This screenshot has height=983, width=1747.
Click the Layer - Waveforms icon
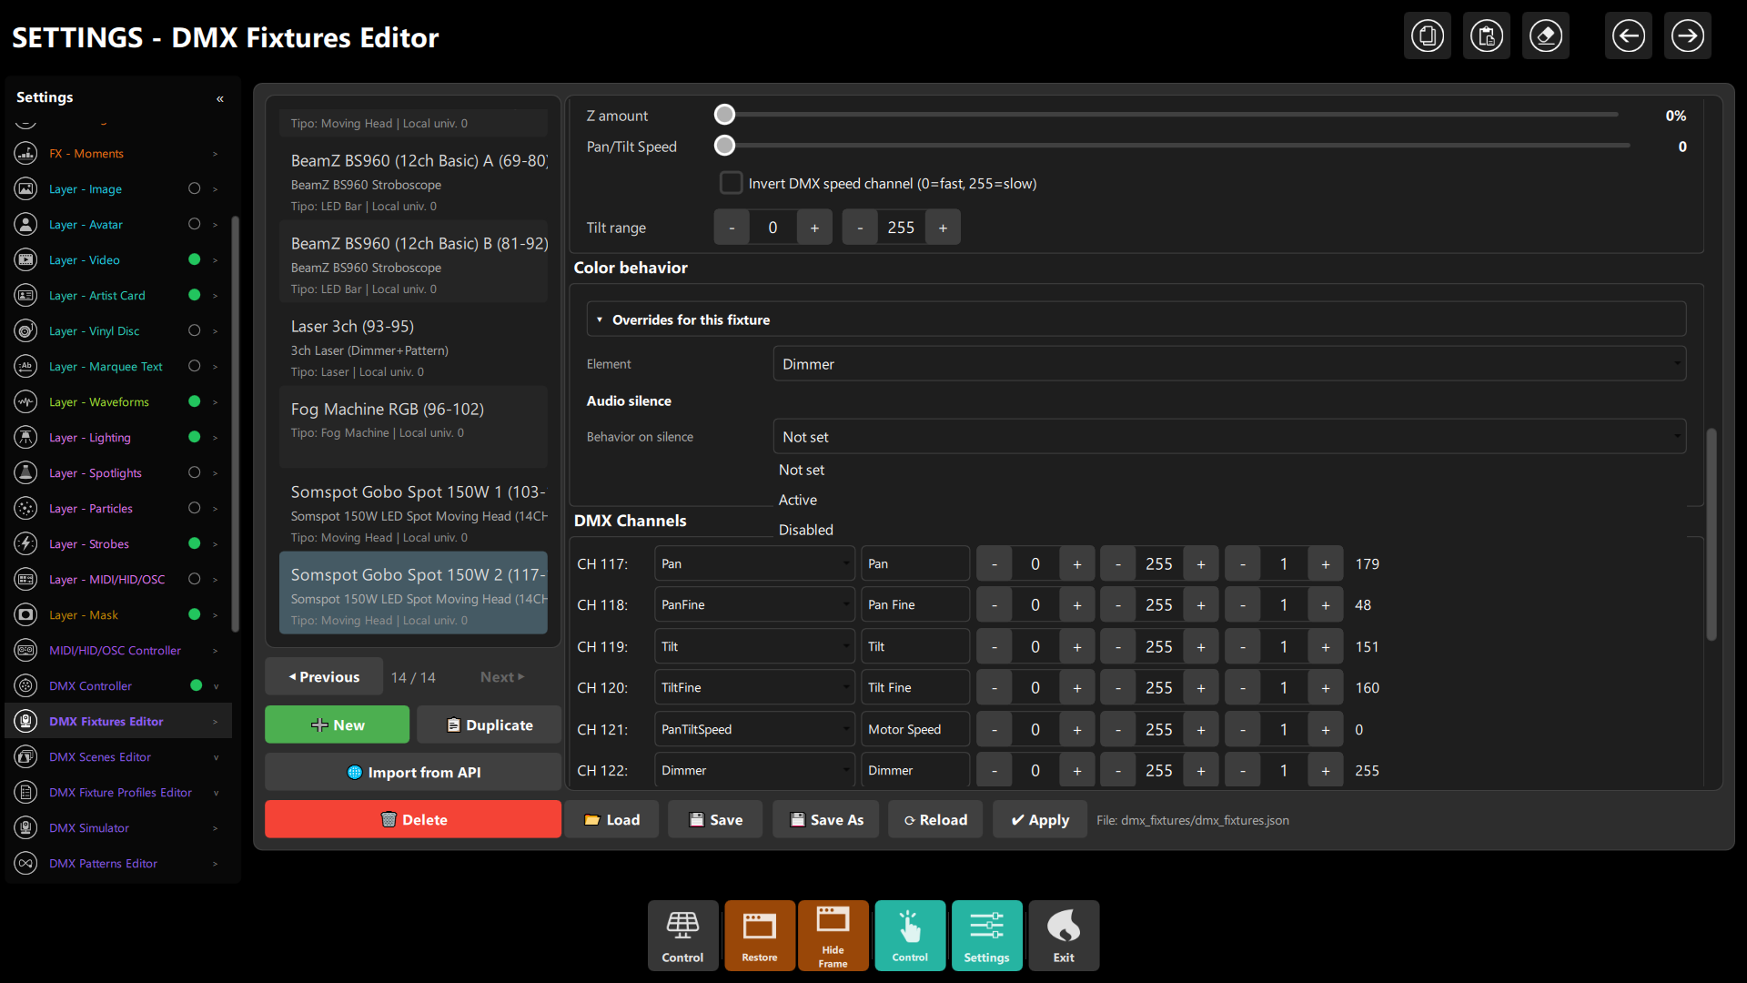click(x=26, y=401)
